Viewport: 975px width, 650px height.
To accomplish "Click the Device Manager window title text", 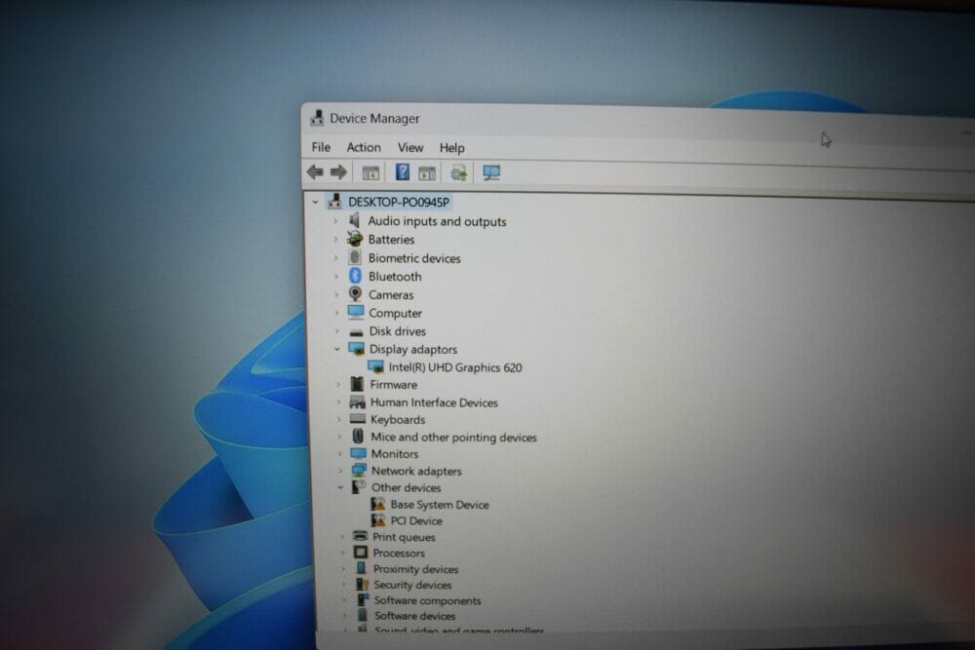I will pos(374,118).
